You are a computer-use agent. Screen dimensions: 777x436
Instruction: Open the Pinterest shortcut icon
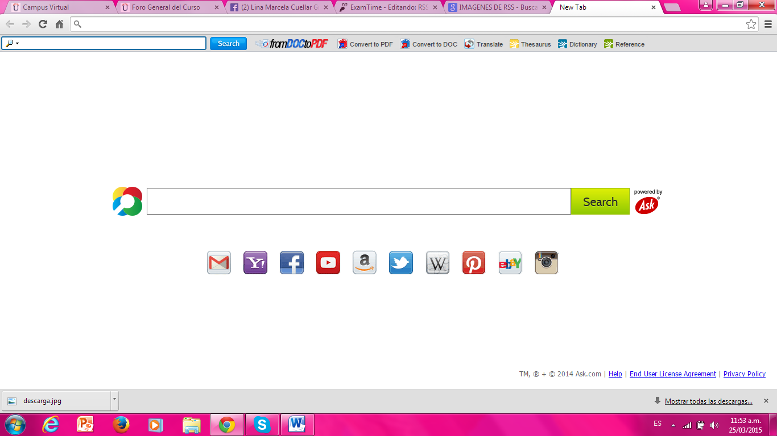tap(474, 263)
